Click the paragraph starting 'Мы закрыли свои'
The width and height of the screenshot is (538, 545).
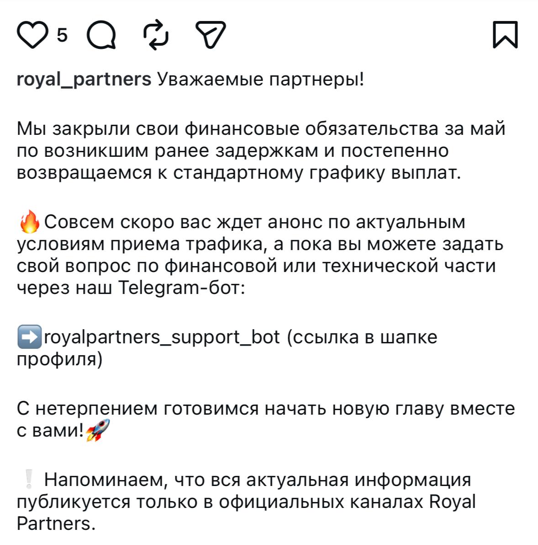tap(261, 150)
